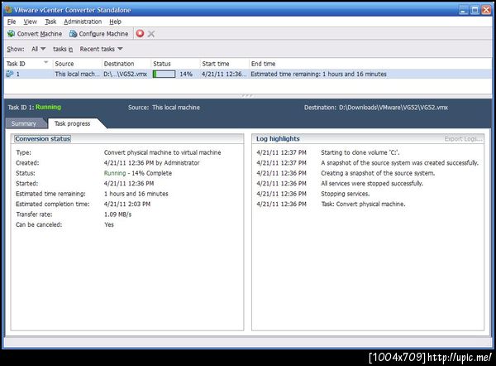Click log entry 'All services were stopped successfully'
The width and height of the screenshot is (496, 366).
[372, 184]
